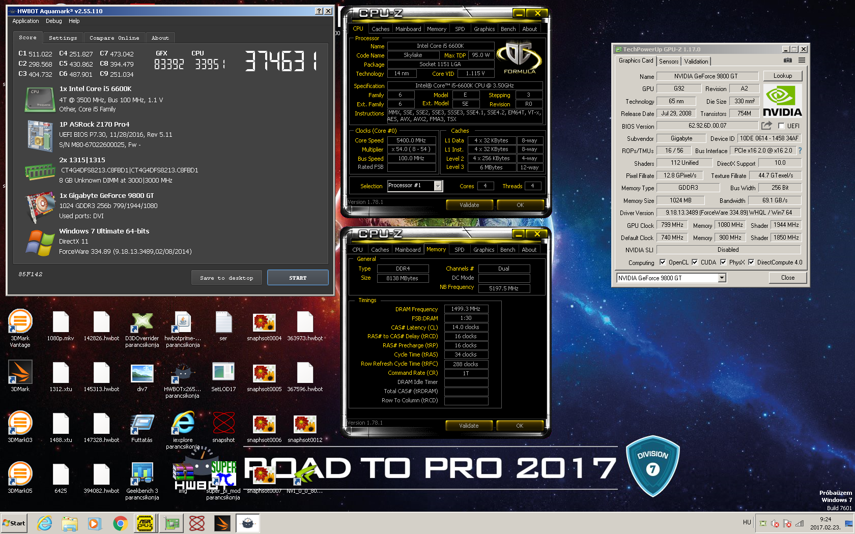The height and width of the screenshot is (534, 855).
Task: Click the Aquamark context help question button
Action: coord(319,11)
